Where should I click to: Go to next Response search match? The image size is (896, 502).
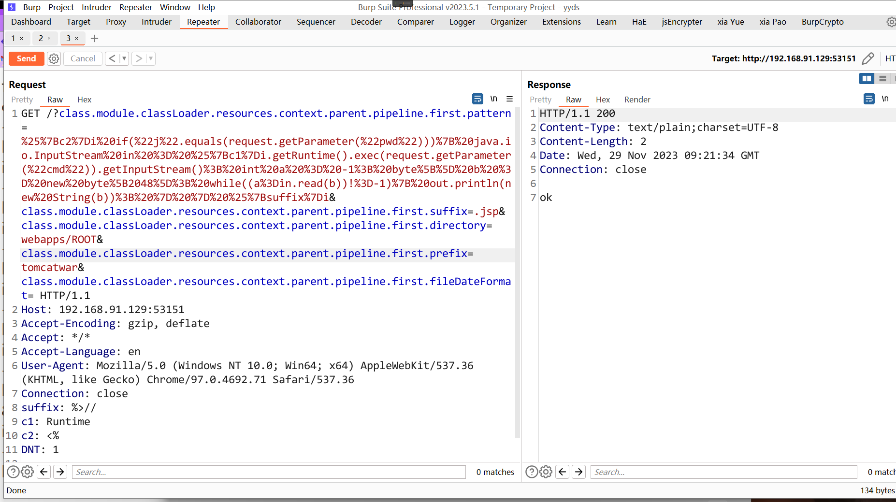coord(579,472)
